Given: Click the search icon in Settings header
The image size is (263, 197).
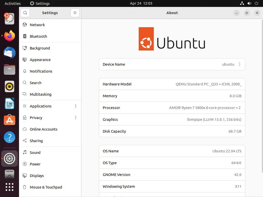Looking at the screenshot, I should [x=25, y=13].
